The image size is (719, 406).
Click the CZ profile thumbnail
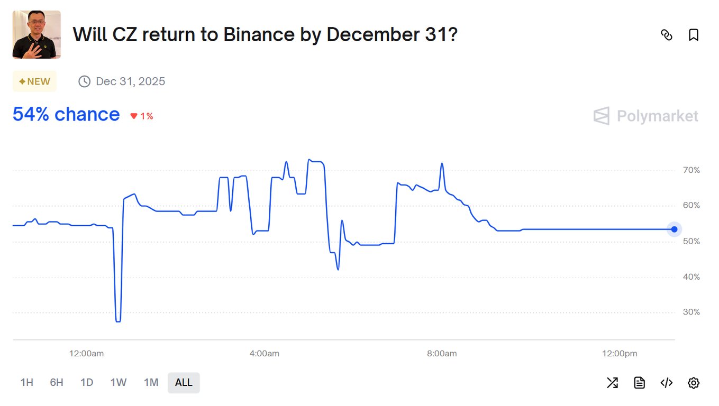point(36,34)
